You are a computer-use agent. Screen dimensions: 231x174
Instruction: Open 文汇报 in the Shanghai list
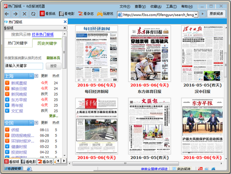coord(17,111)
